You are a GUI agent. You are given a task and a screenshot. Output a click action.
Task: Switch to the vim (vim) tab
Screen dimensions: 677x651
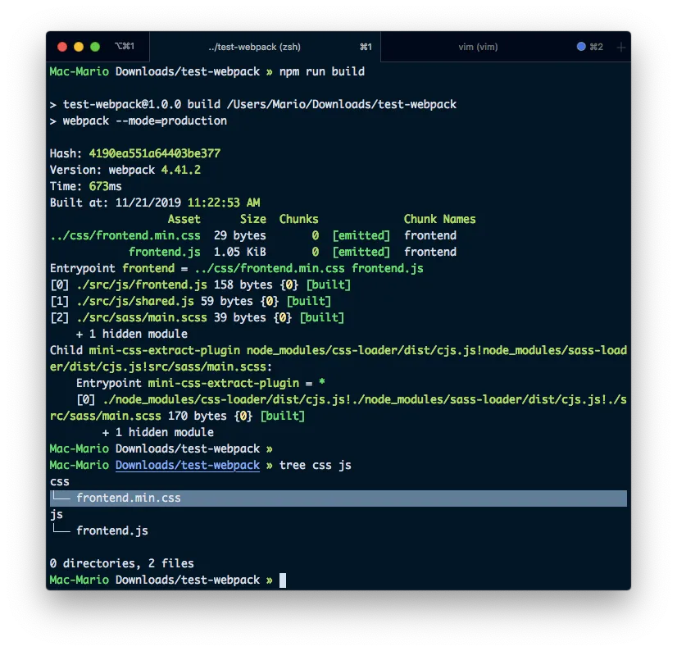tap(478, 47)
